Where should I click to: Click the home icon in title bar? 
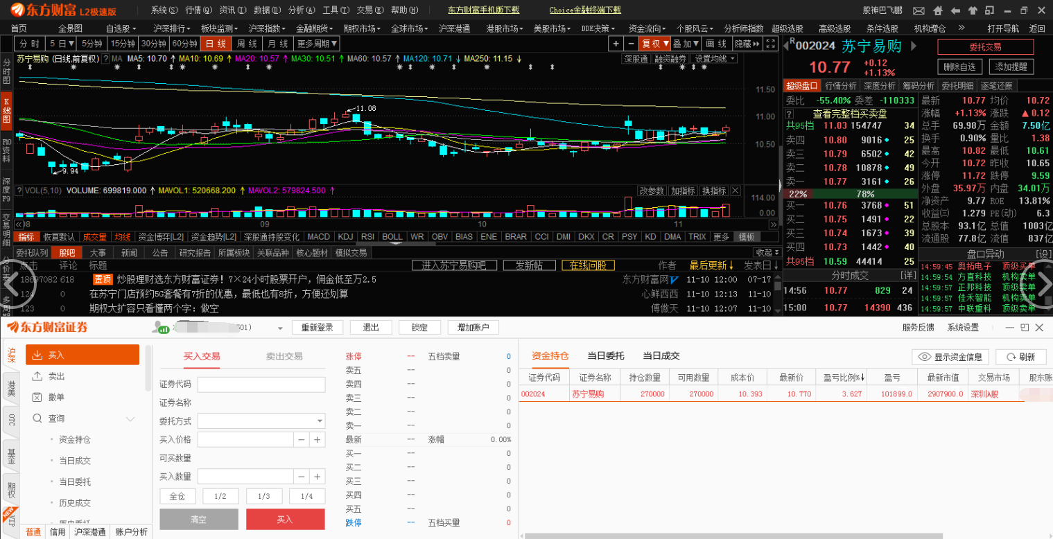click(x=938, y=10)
